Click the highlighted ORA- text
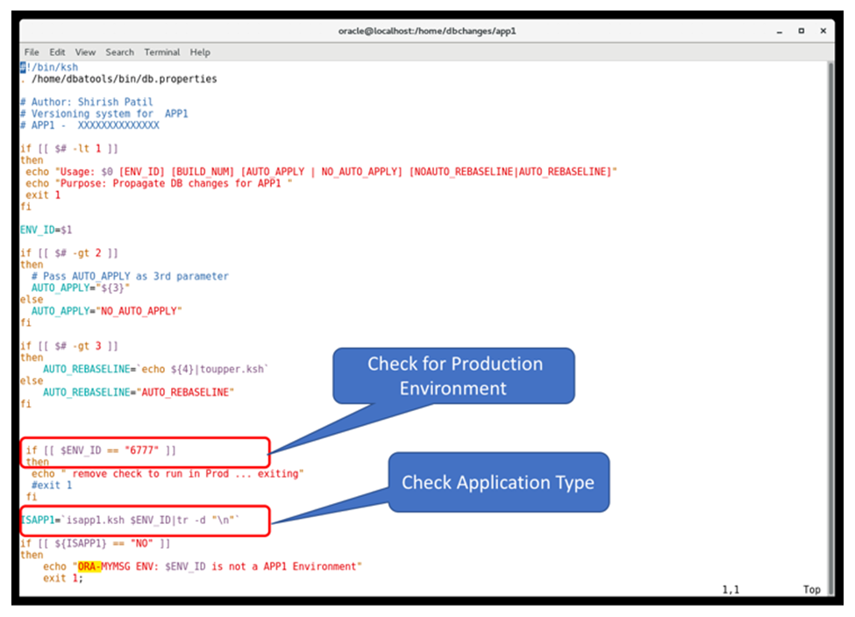 89,566
